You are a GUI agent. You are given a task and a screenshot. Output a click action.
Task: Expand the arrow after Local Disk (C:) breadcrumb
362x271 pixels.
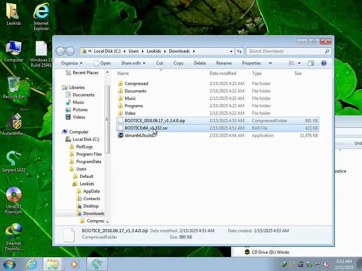point(124,52)
